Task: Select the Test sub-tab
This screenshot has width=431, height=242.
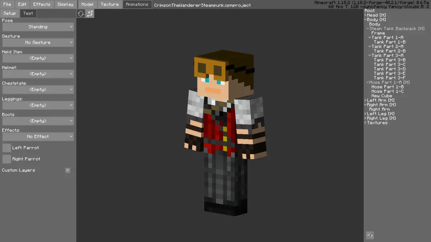Action: (28, 13)
